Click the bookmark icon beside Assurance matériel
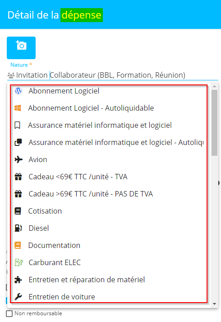221x322 pixels. 18,125
